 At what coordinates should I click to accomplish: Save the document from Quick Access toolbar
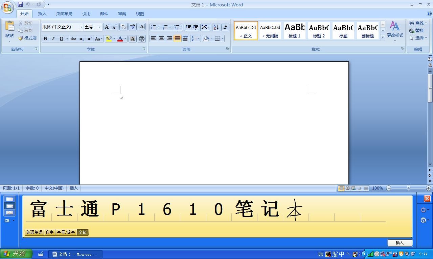click(20, 4)
